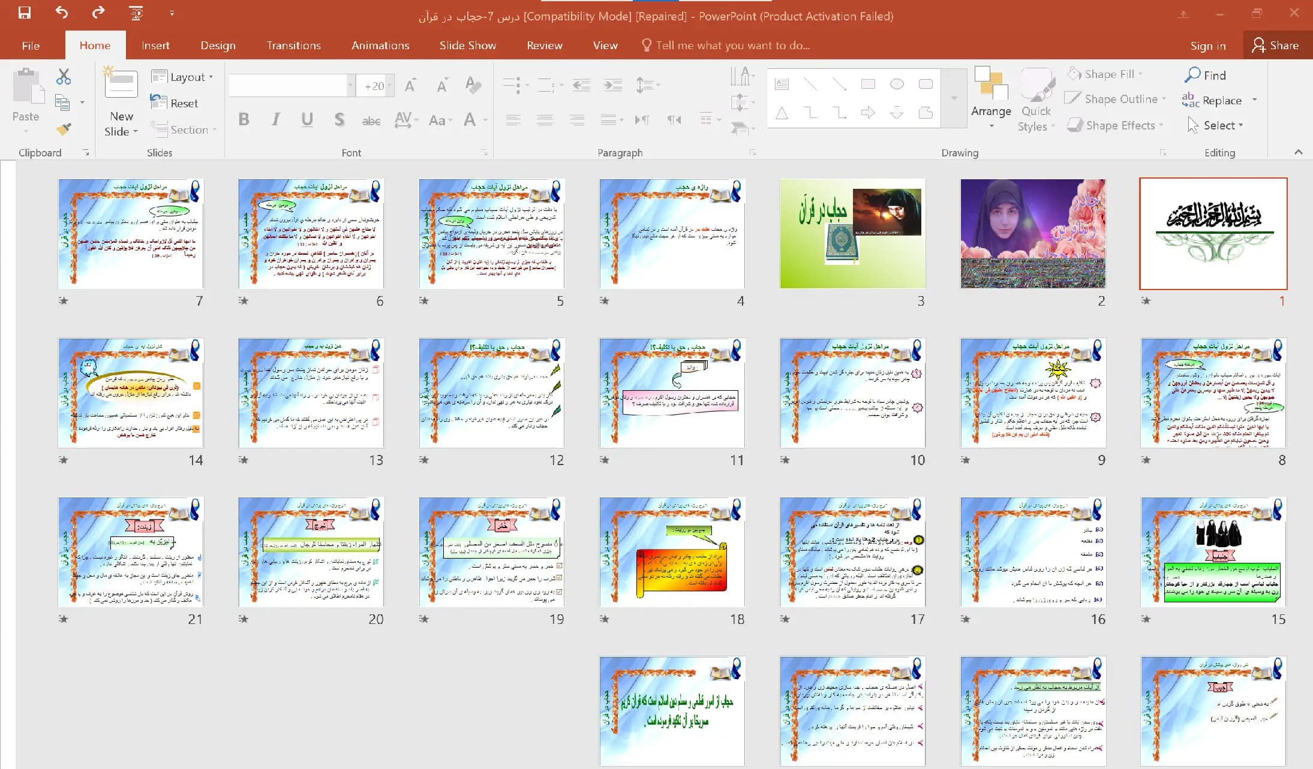Expand the font size dropdown

click(x=389, y=86)
